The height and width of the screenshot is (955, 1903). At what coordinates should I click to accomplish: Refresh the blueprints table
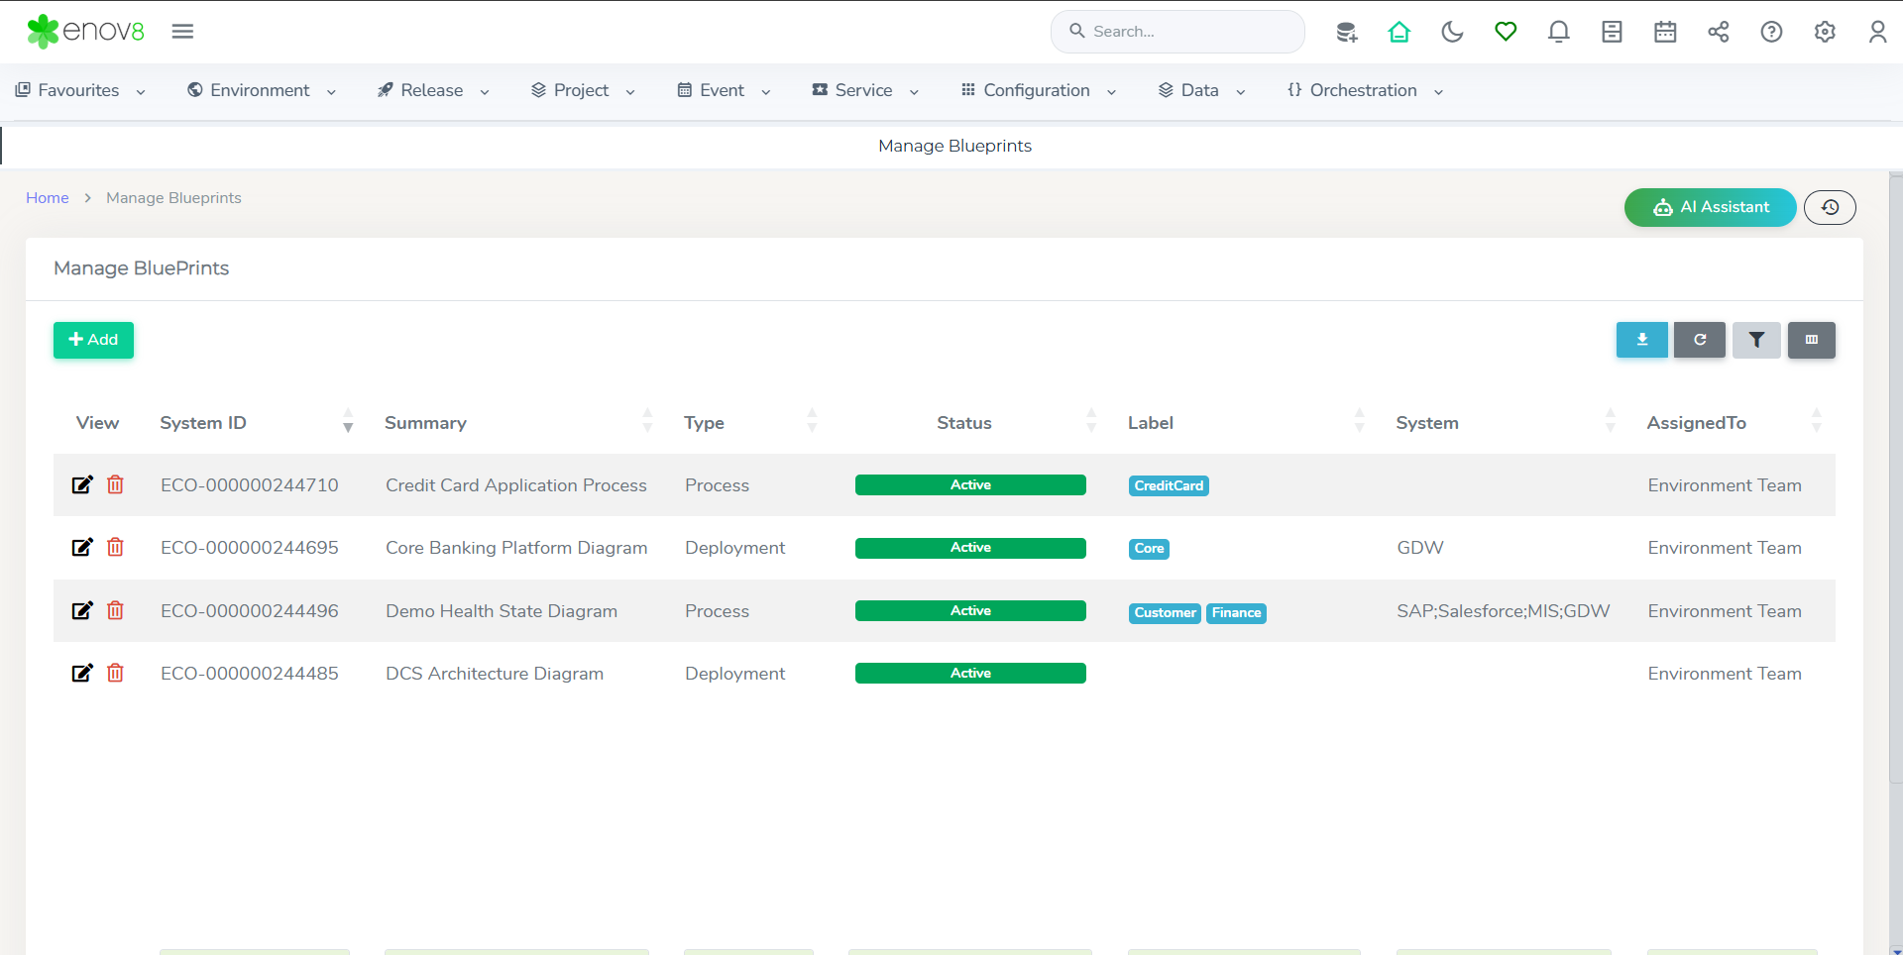click(1699, 340)
